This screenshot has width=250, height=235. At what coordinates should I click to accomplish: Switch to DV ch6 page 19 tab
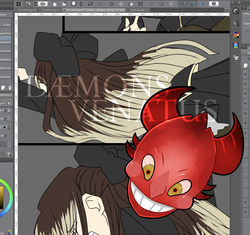pyautogui.click(x=27, y=10)
